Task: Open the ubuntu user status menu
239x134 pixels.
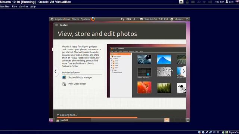Action: tap(177, 19)
